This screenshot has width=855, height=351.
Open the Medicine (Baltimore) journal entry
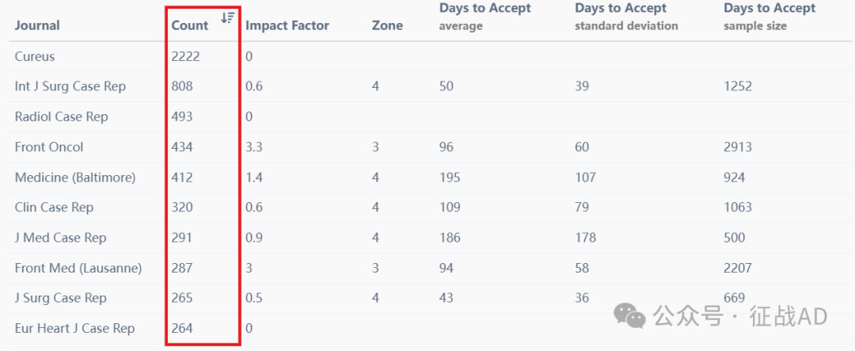coord(75,177)
